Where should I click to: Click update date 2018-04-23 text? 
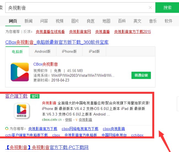(60, 80)
